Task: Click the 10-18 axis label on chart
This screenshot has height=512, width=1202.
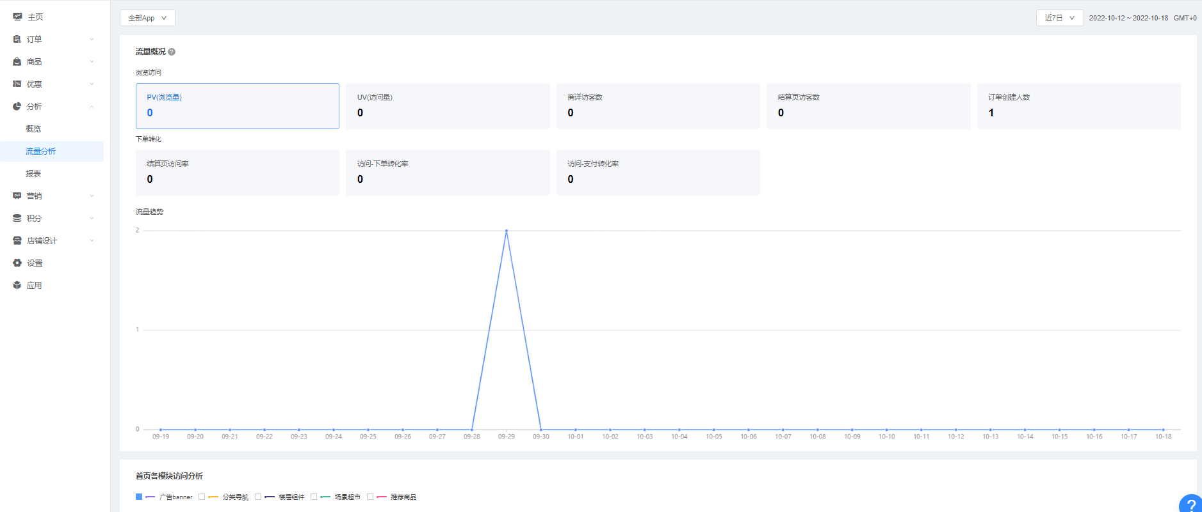Action: tap(1163, 437)
